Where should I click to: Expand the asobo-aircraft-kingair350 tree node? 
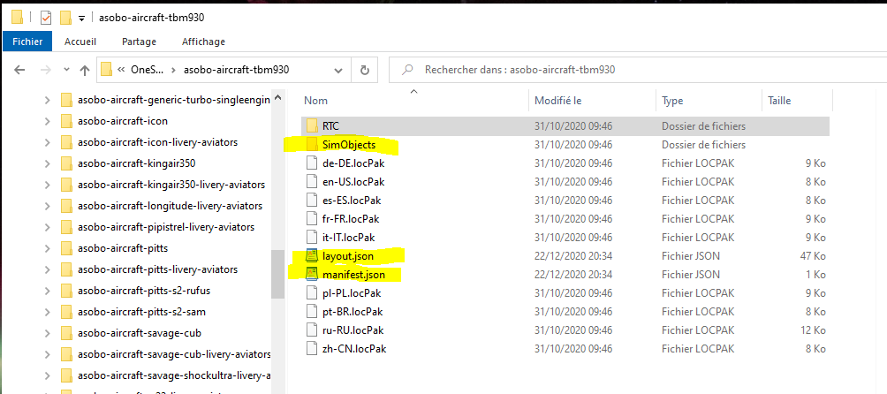click(48, 163)
